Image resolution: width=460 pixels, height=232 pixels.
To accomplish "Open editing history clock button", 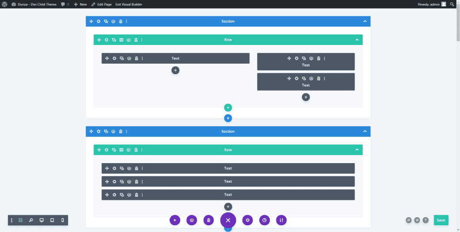I will pyautogui.click(x=264, y=221).
